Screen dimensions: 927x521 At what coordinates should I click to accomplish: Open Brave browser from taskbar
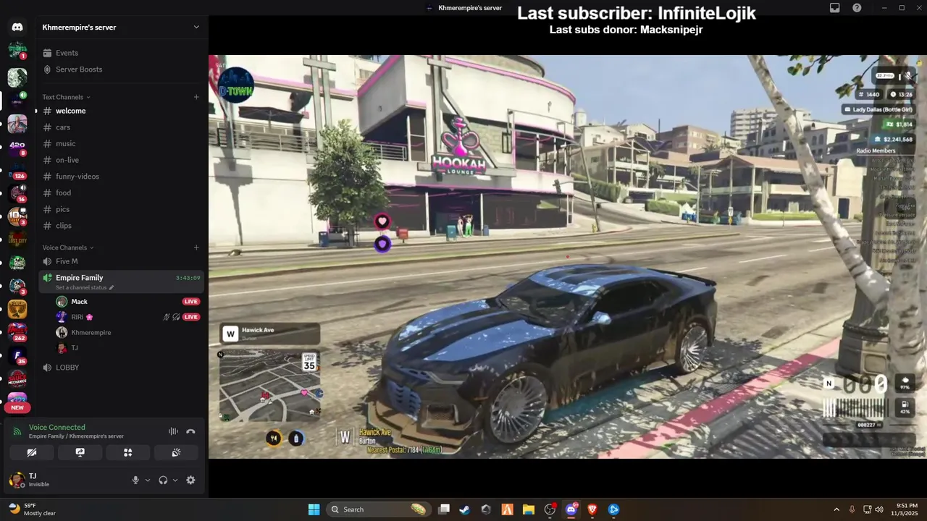592,509
